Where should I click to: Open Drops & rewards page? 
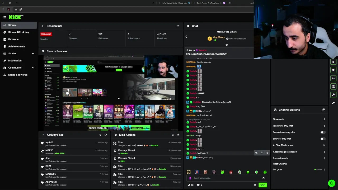19,75
